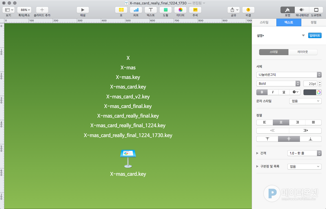The width and height of the screenshot is (326, 209).
Task: Switch to the 스타일 tab in the inspector
Action: coord(264,22)
